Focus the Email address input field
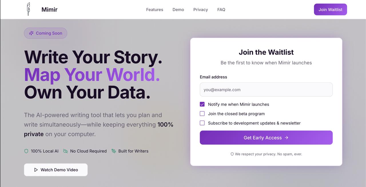Image resolution: width=366 pixels, height=187 pixels. pyautogui.click(x=266, y=90)
